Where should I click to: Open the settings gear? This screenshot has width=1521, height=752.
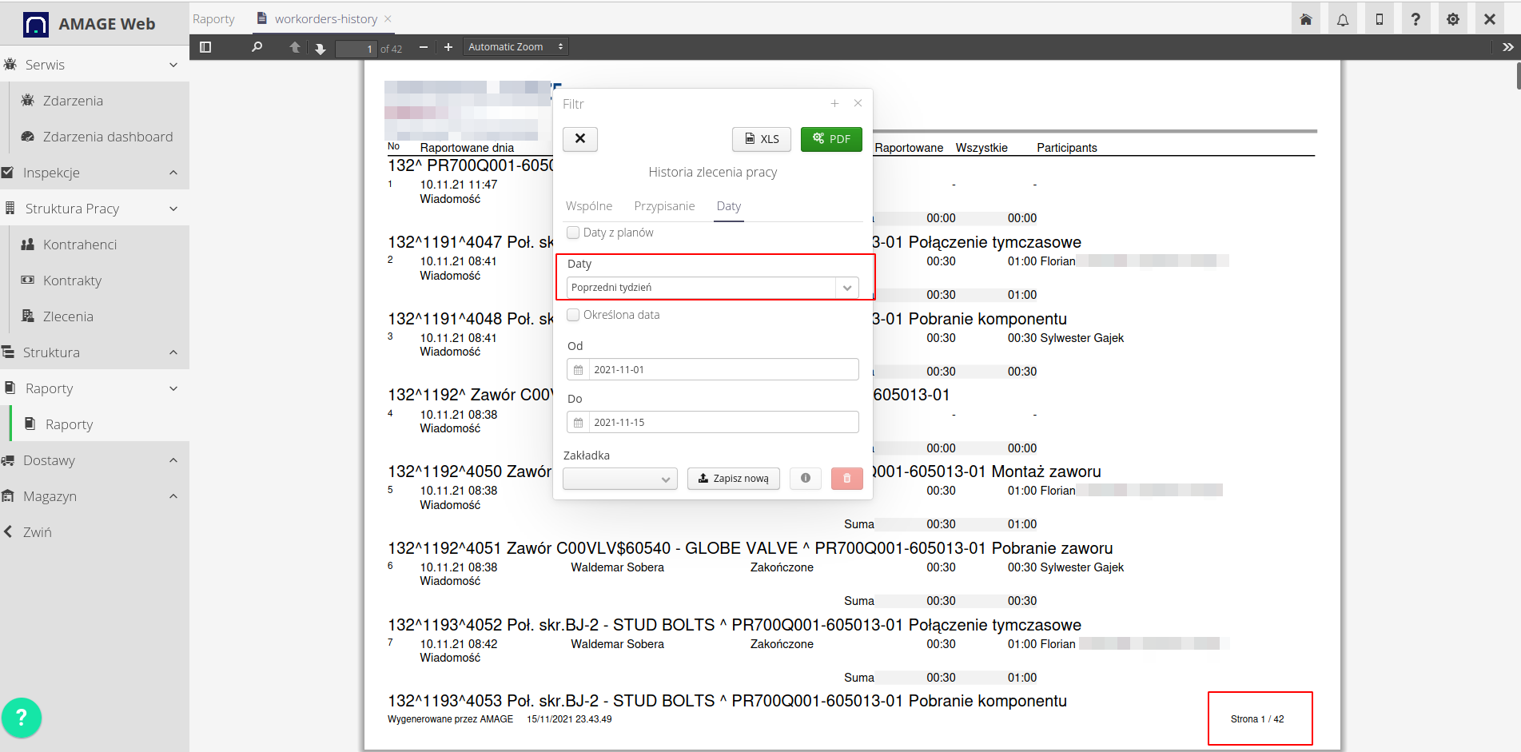click(1453, 18)
